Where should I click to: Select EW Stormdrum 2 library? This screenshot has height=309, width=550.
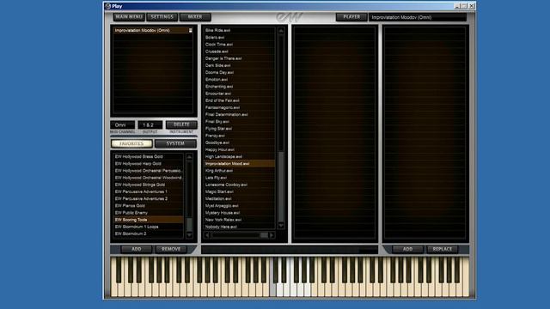(x=149, y=233)
